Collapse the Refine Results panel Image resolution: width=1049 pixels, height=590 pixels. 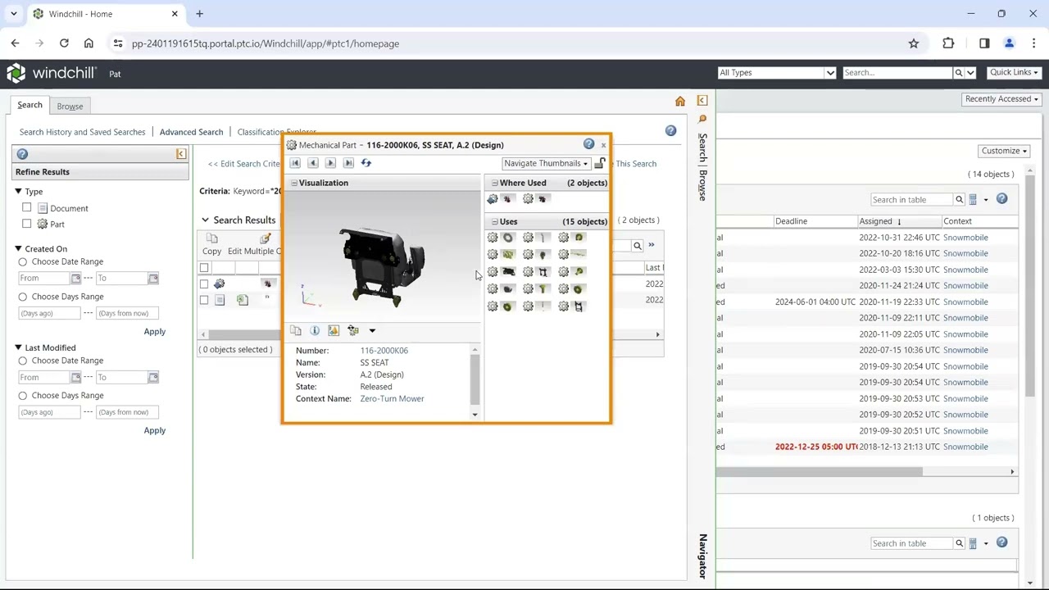pos(181,154)
